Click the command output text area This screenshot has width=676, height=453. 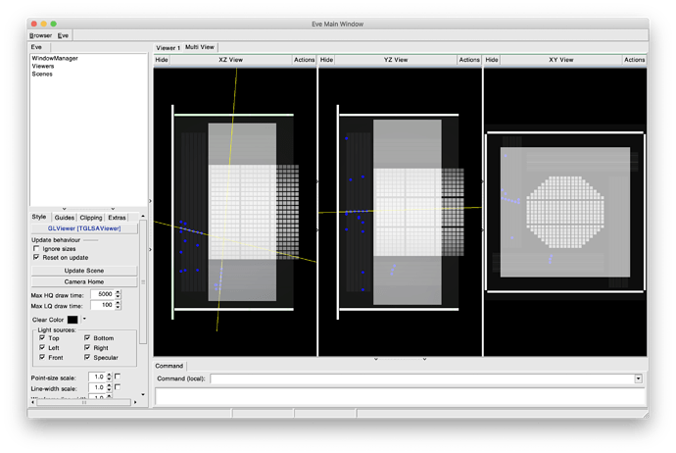[x=400, y=396]
